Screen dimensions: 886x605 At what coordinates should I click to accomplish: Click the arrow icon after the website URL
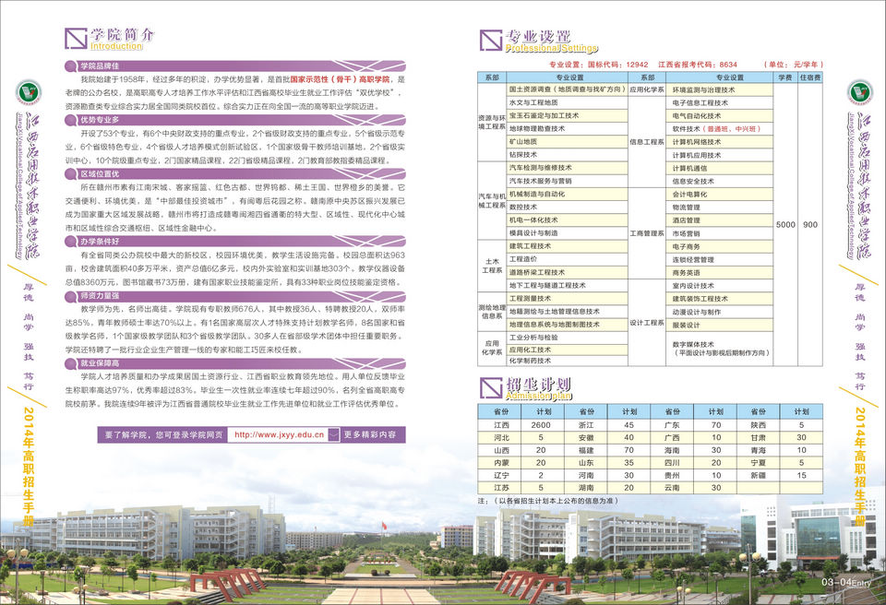coord(333,434)
